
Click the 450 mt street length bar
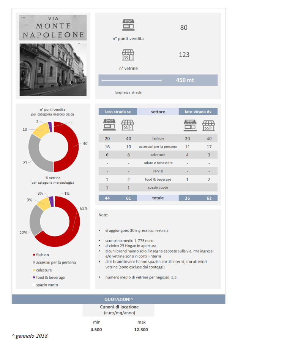coord(158,80)
